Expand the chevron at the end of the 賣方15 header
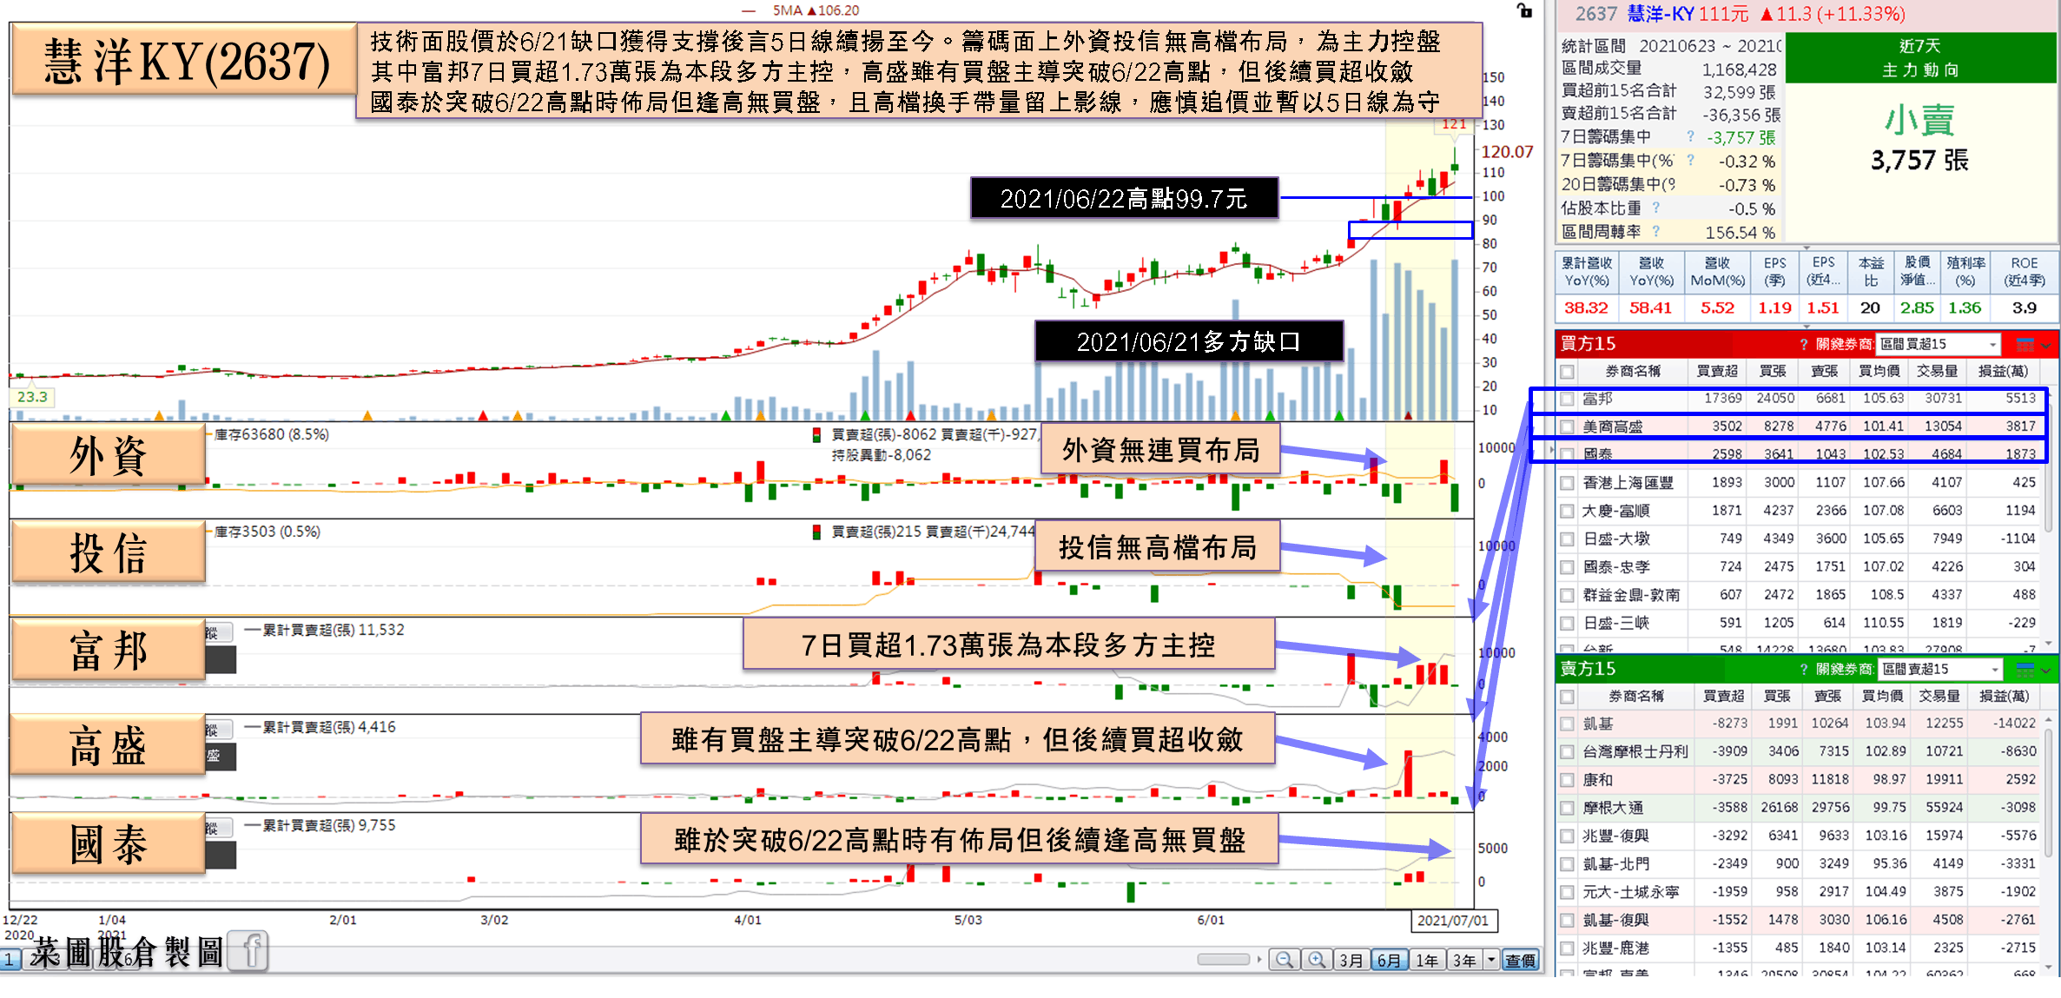This screenshot has height=998, width=2061. (x=2046, y=670)
